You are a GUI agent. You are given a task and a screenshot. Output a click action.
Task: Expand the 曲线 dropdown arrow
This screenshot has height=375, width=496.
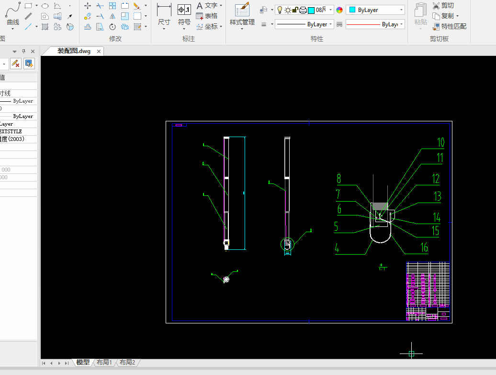click(x=12, y=29)
